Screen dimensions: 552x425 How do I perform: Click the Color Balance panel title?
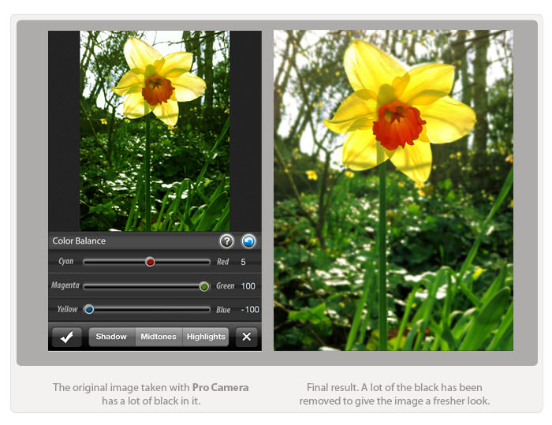(79, 241)
